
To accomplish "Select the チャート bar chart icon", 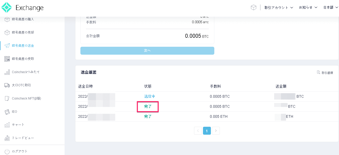I will click(7, 125).
